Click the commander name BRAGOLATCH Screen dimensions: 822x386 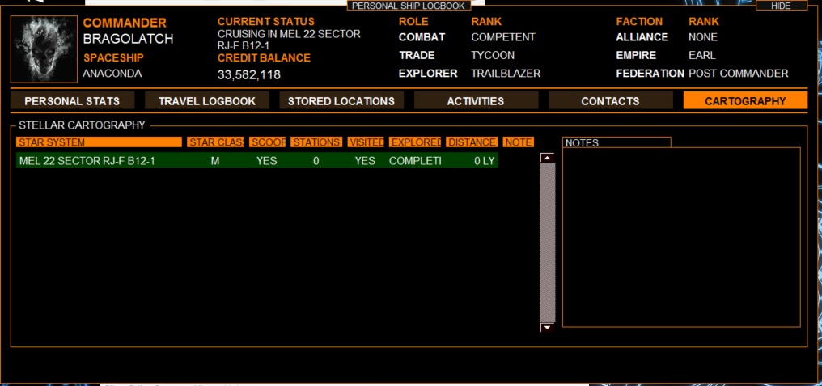coord(128,40)
